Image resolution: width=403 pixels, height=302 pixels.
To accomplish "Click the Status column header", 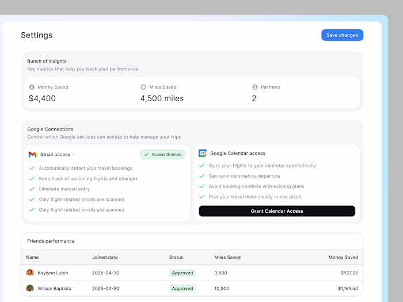I will tap(176, 257).
